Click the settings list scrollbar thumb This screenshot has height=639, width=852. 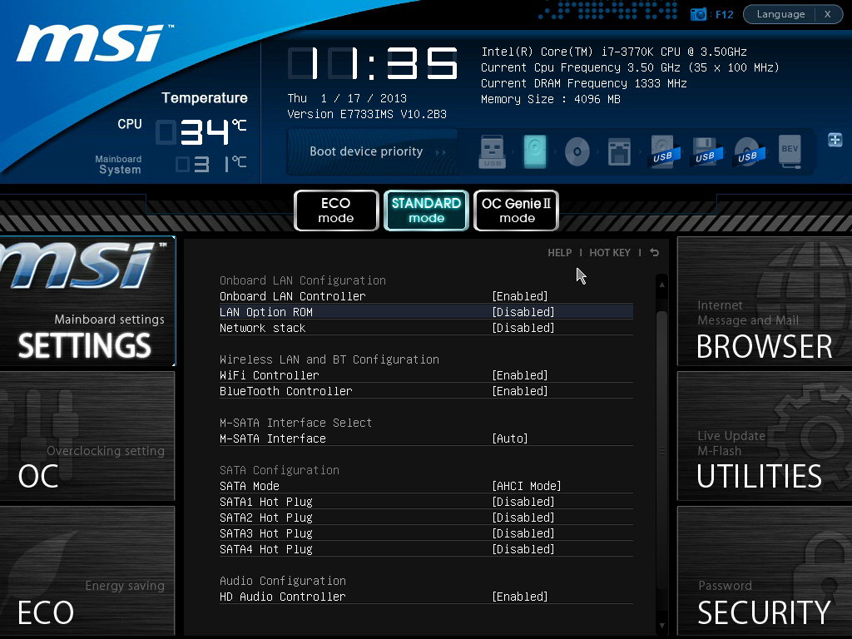pos(661,450)
